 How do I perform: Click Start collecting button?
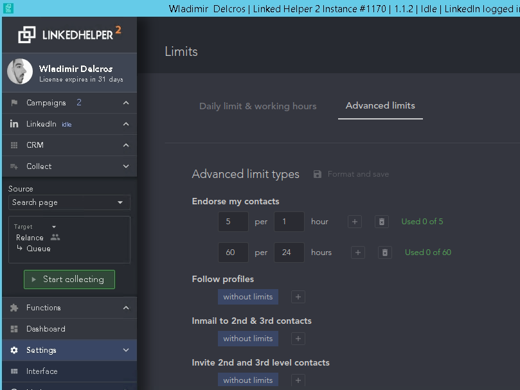click(69, 279)
